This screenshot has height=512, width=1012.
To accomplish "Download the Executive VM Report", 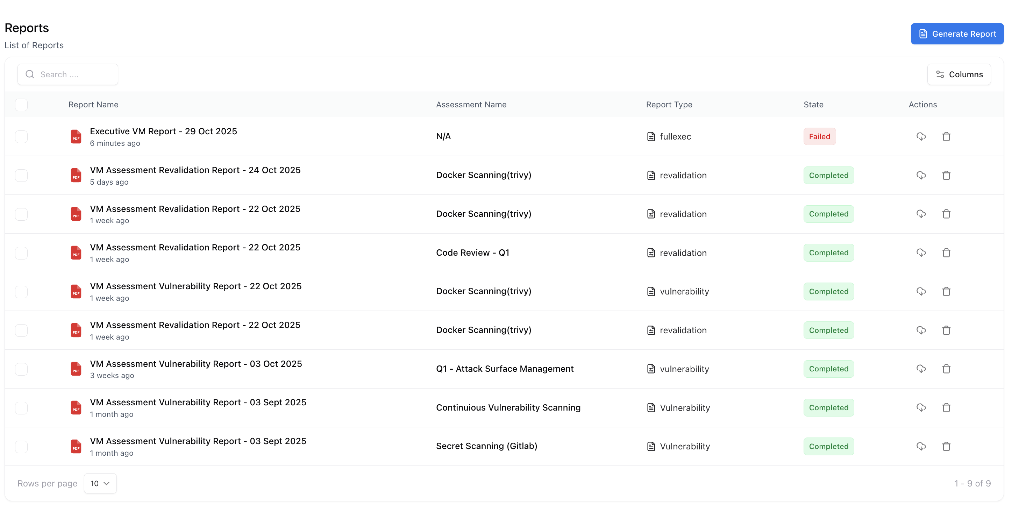I will pyautogui.click(x=922, y=136).
